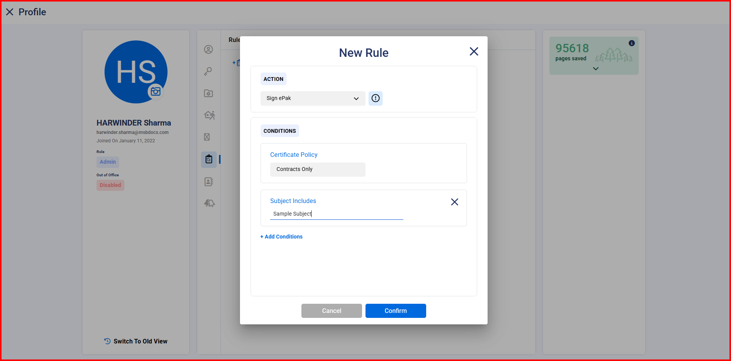
Task: Click the action info icon beside Sign ePak
Action: [375, 98]
